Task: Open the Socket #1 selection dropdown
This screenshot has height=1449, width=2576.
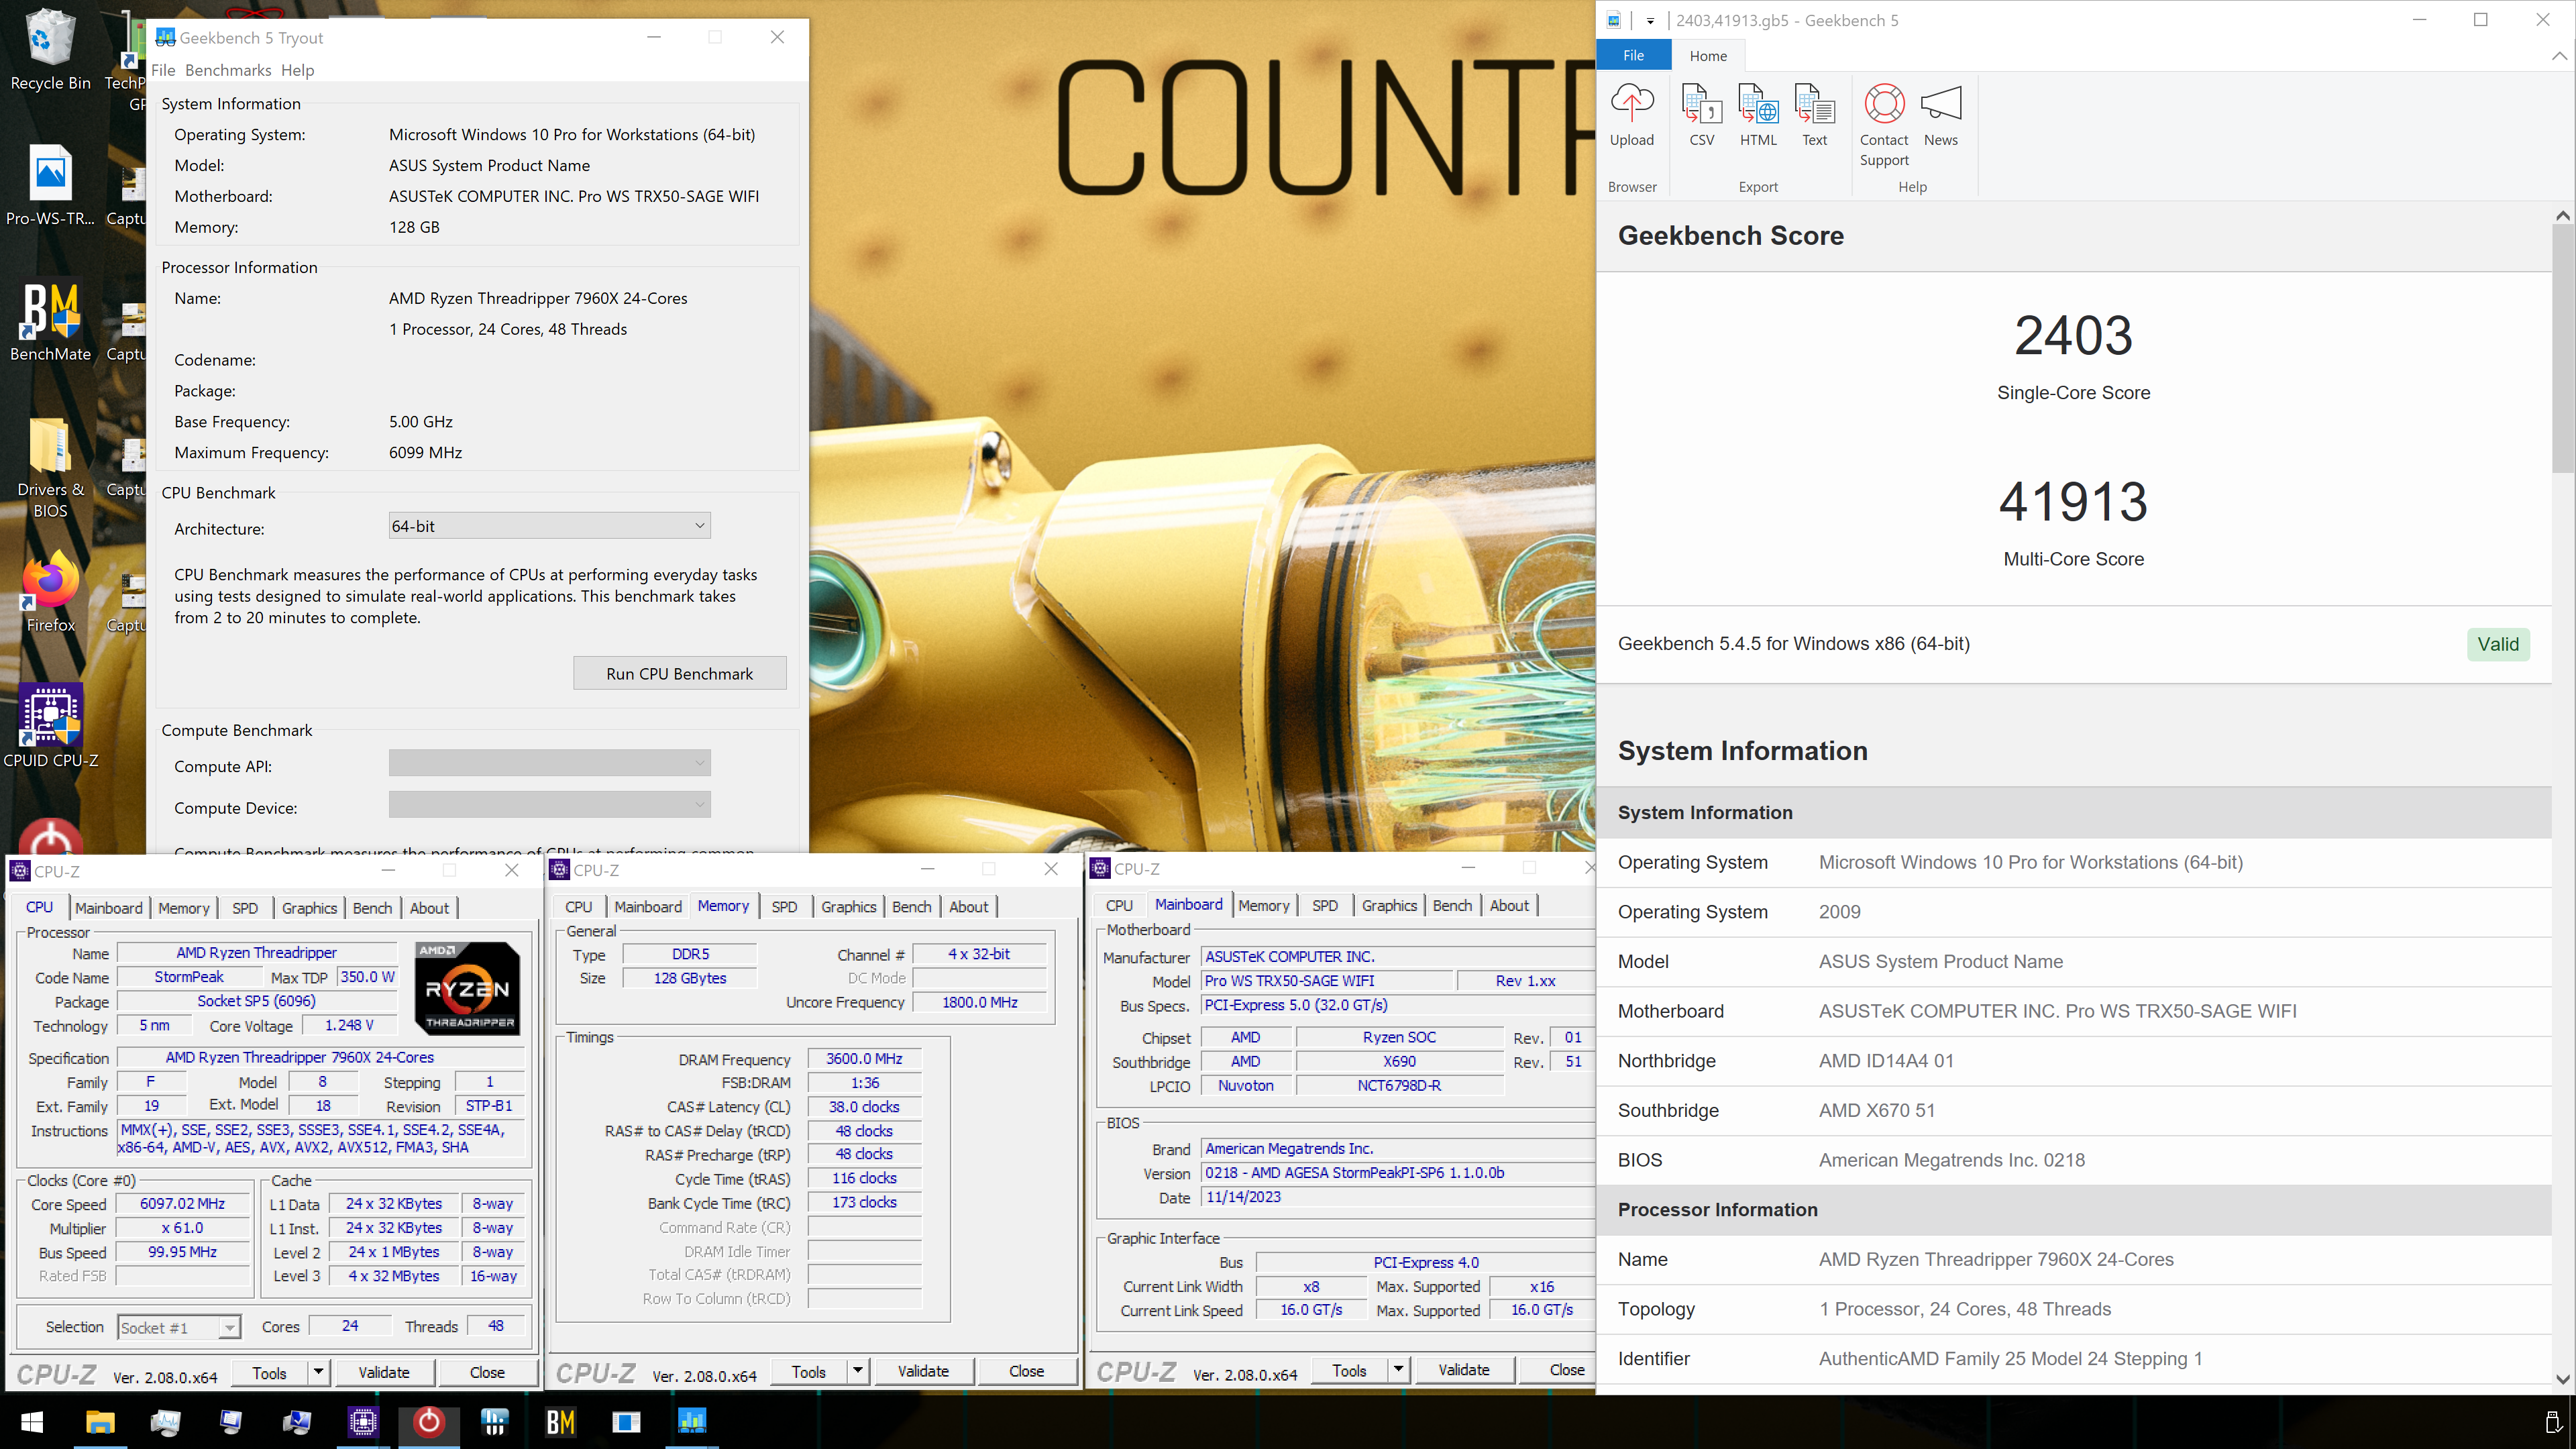Action: [179, 1327]
